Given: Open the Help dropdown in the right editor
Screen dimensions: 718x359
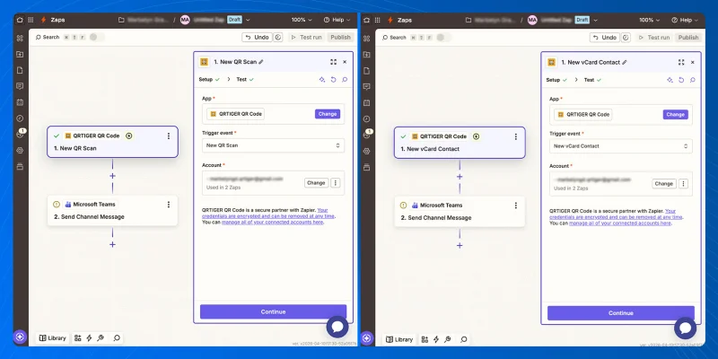Looking at the screenshot, I should click(x=685, y=20).
